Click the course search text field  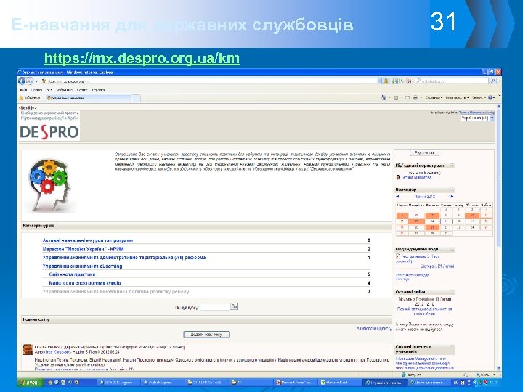215,307
